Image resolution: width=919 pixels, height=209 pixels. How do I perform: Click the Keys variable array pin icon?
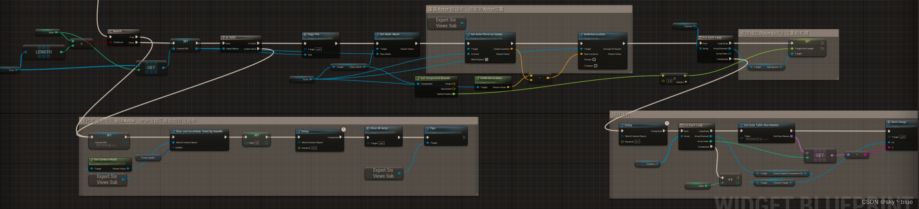16,70
